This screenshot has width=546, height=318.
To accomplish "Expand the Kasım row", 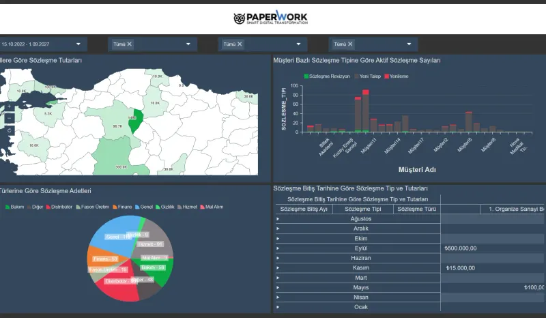I will [x=278, y=268].
